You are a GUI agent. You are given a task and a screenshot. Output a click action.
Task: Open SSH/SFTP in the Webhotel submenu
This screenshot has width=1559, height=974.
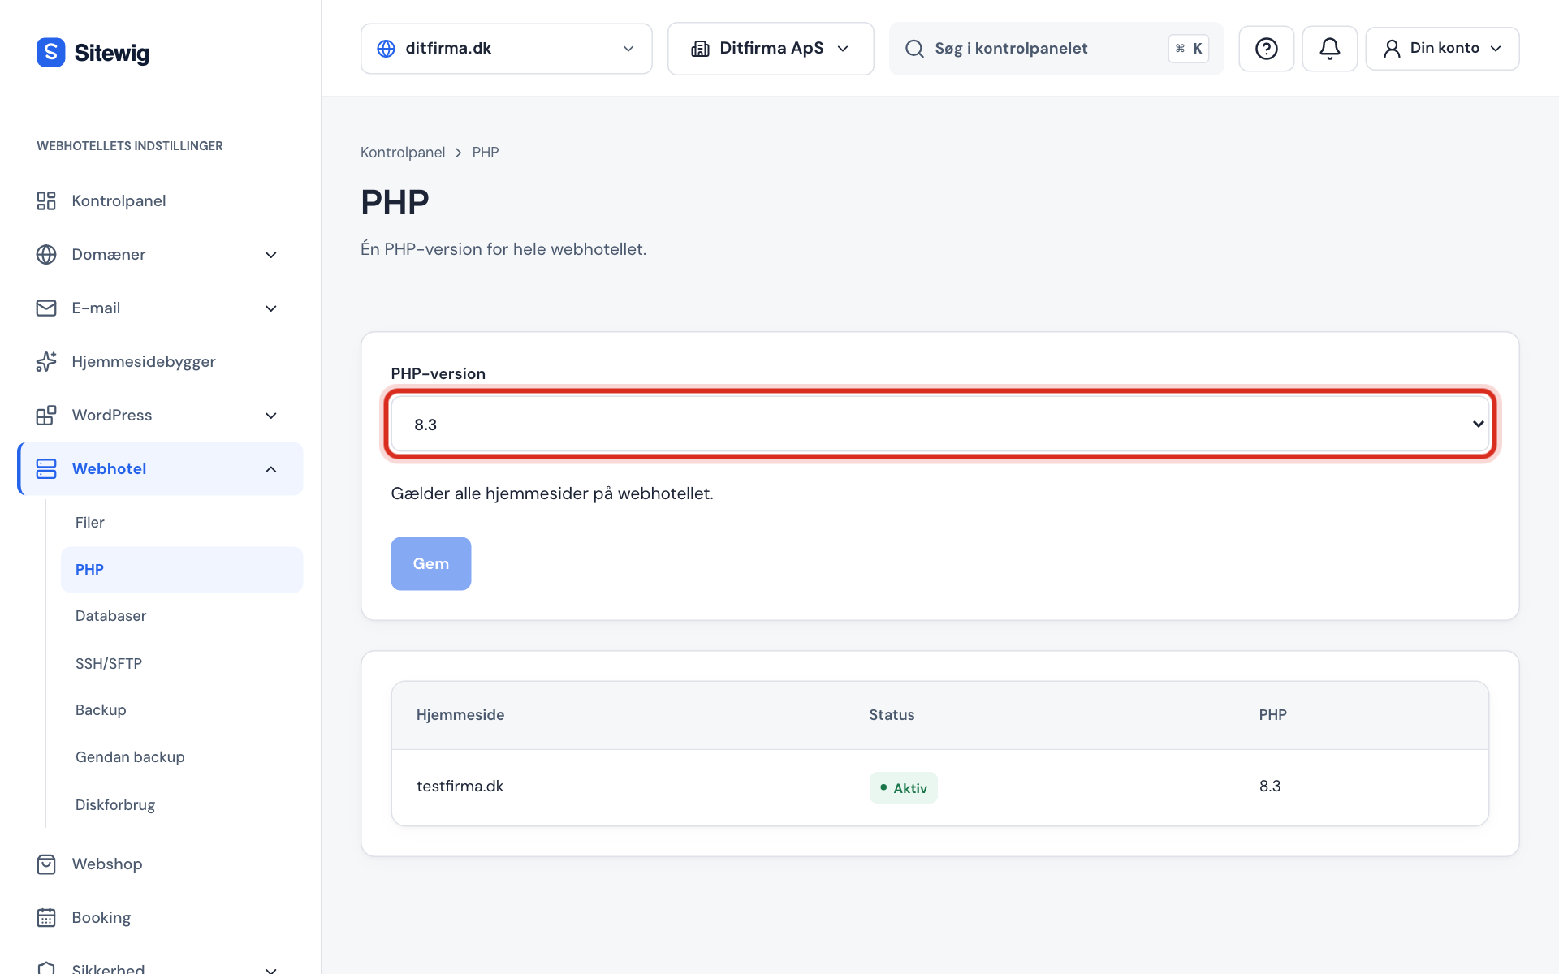pos(182,663)
